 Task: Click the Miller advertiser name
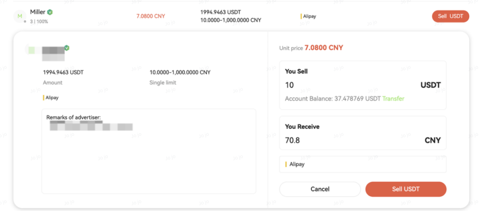pyautogui.click(x=38, y=12)
